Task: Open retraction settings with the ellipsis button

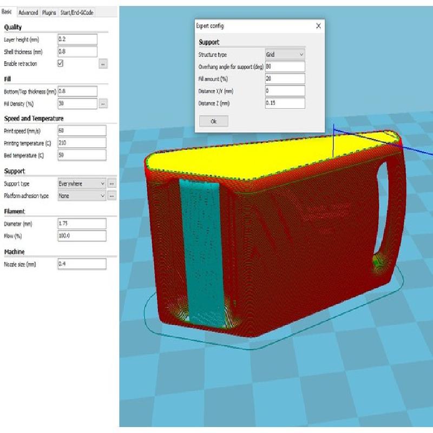Action: tap(102, 64)
